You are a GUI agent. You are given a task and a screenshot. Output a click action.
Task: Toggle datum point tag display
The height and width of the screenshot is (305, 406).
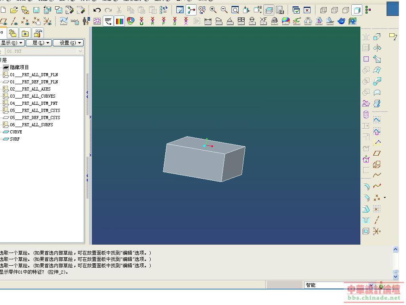coord(36,21)
